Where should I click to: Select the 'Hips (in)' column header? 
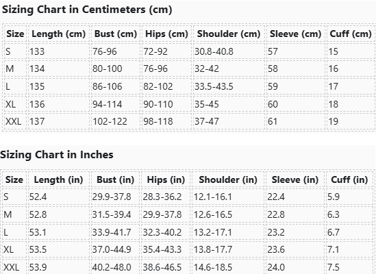pos(166,180)
